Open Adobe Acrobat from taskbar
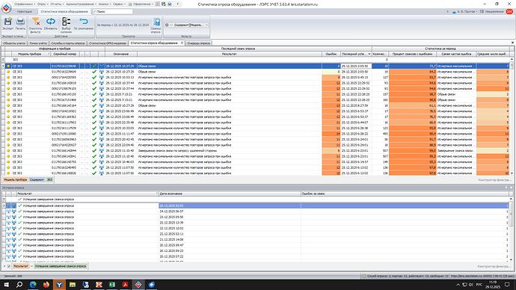This screenshot has width=516, height=290. pos(125,285)
